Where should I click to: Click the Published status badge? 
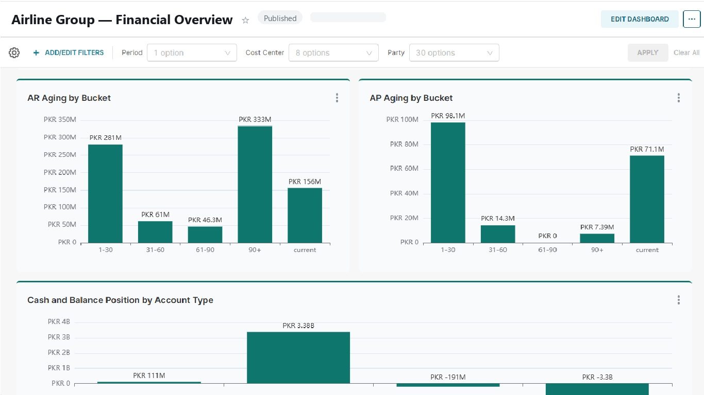coord(280,18)
